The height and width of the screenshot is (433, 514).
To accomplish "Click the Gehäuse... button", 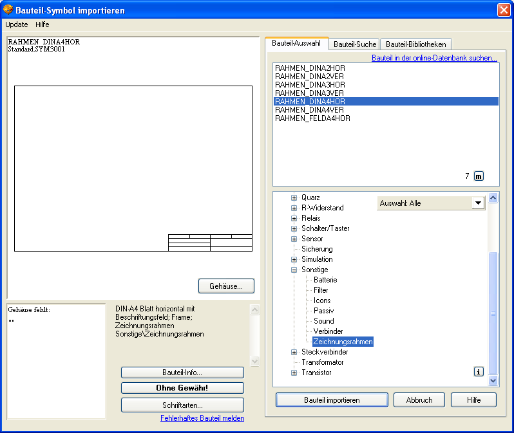I will (x=226, y=286).
